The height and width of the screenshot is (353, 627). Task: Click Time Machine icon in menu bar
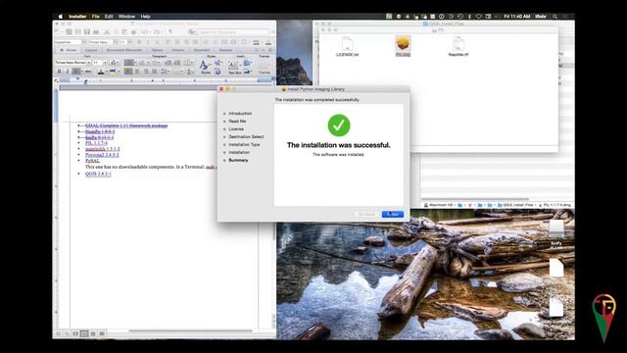point(460,17)
